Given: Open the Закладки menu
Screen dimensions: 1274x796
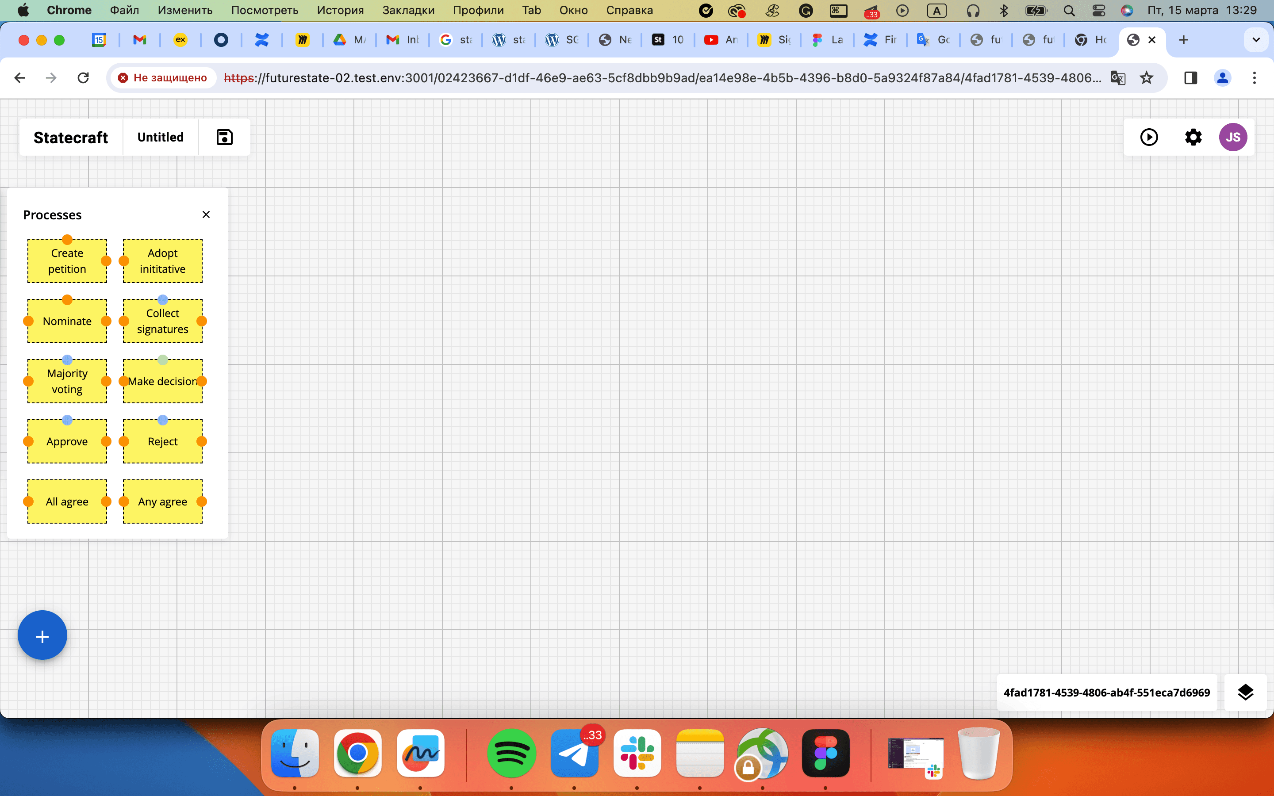Looking at the screenshot, I should click(x=408, y=10).
